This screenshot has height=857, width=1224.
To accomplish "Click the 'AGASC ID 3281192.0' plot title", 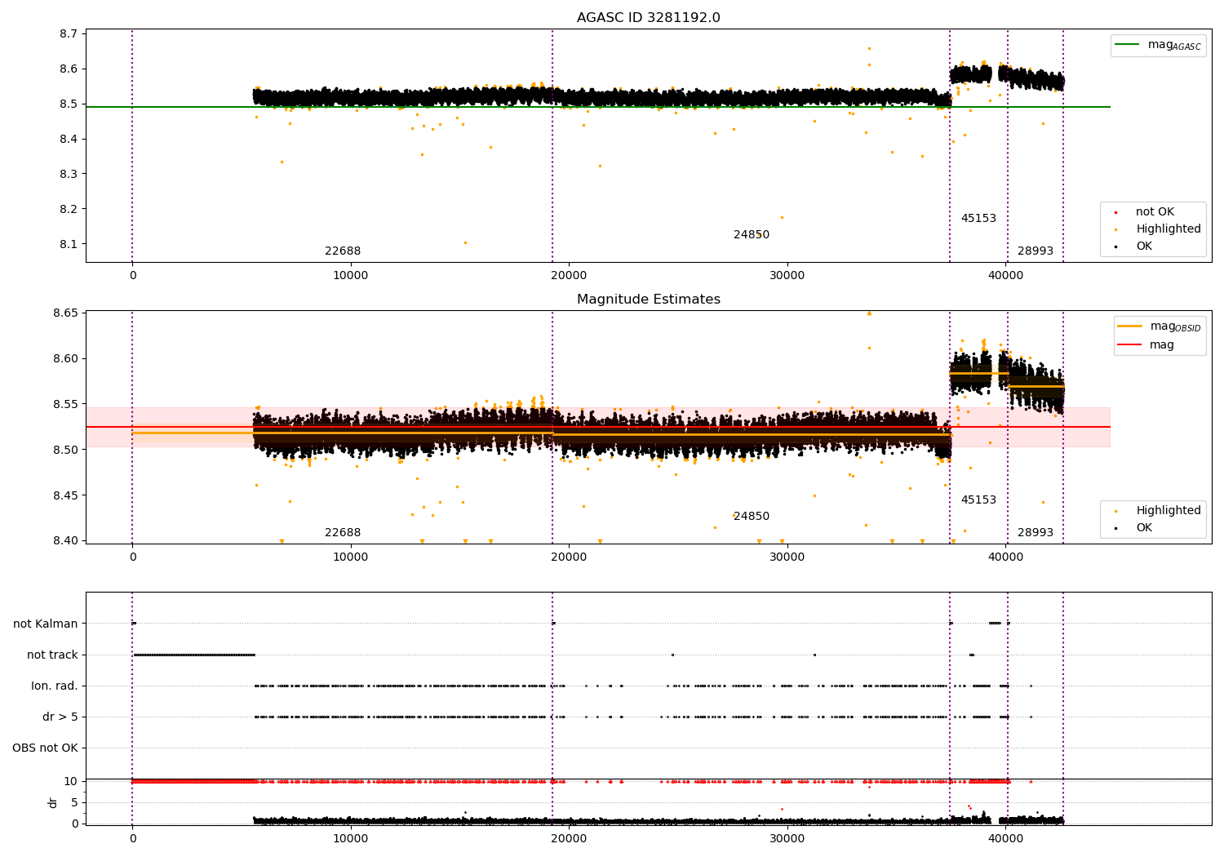I will 648,18.
